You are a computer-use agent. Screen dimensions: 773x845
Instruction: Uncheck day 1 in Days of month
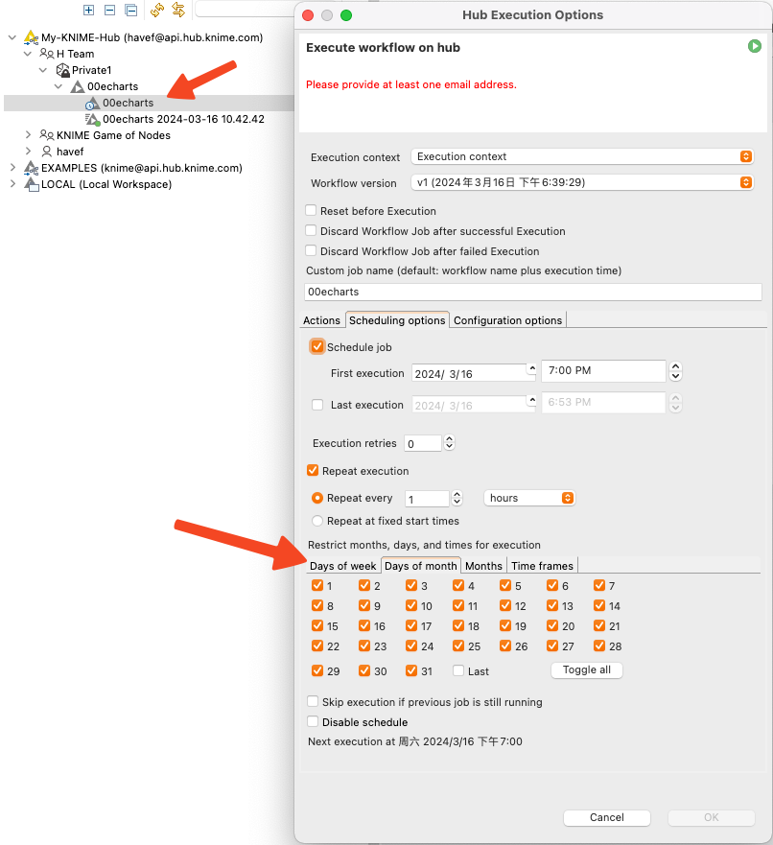(x=317, y=585)
